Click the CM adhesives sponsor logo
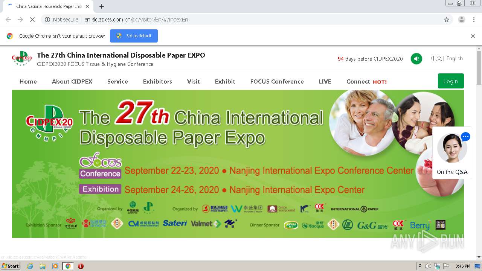 (143, 224)
